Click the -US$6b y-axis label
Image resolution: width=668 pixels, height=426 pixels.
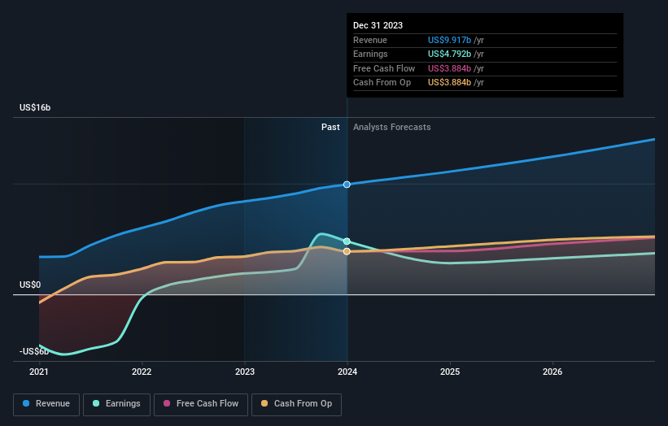click(x=34, y=351)
